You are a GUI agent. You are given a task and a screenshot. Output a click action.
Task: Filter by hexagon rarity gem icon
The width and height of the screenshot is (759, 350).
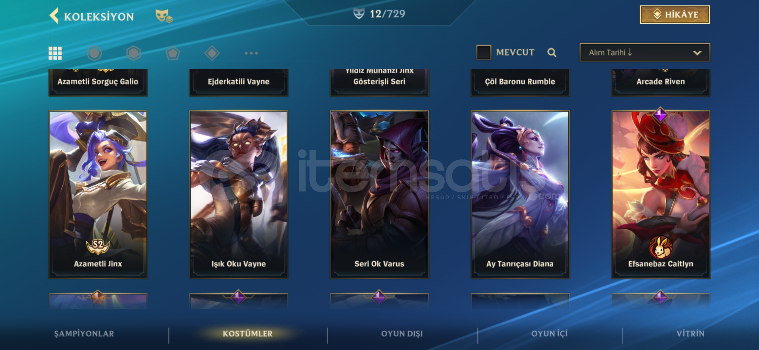(133, 53)
